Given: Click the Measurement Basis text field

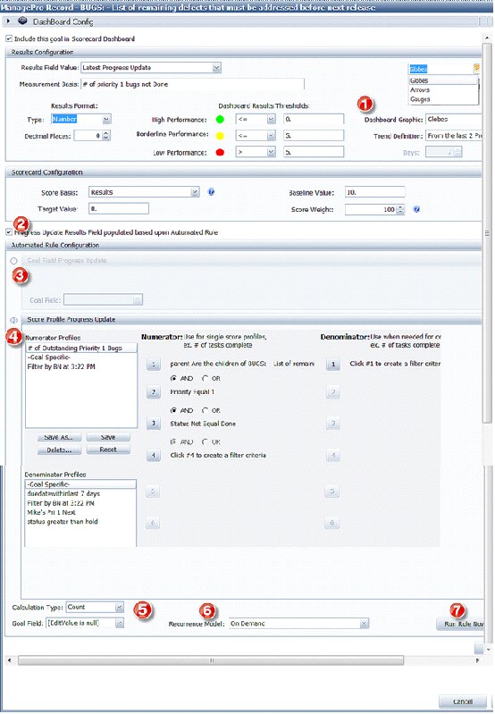Looking at the screenshot, I should pyautogui.click(x=192, y=84).
